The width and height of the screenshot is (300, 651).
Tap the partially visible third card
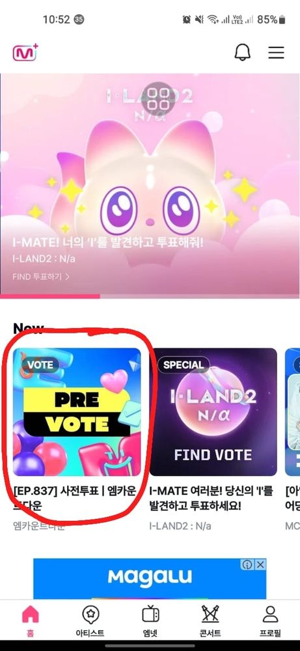pyautogui.click(x=293, y=412)
